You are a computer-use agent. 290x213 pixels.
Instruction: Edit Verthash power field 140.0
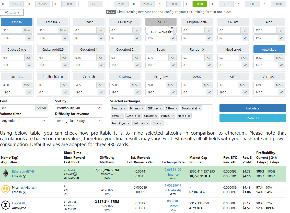265,92
